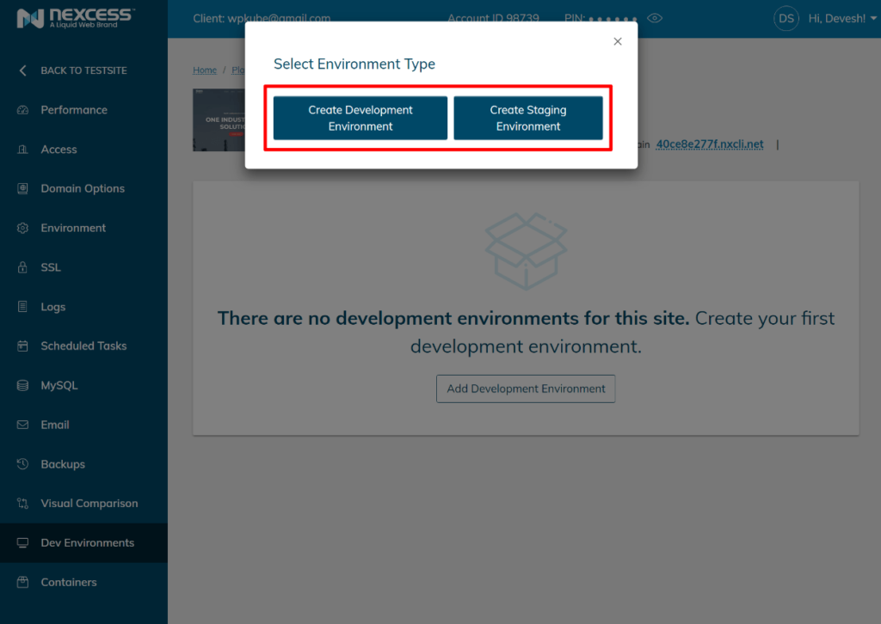Viewport: 881px width, 624px height.
Task: Open the Access section
Action: (60, 149)
